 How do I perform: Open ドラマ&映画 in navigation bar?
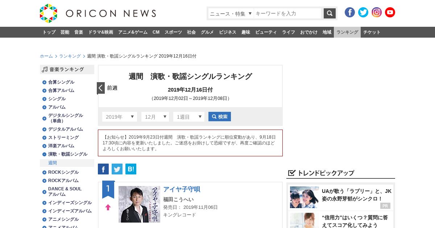coord(100,32)
